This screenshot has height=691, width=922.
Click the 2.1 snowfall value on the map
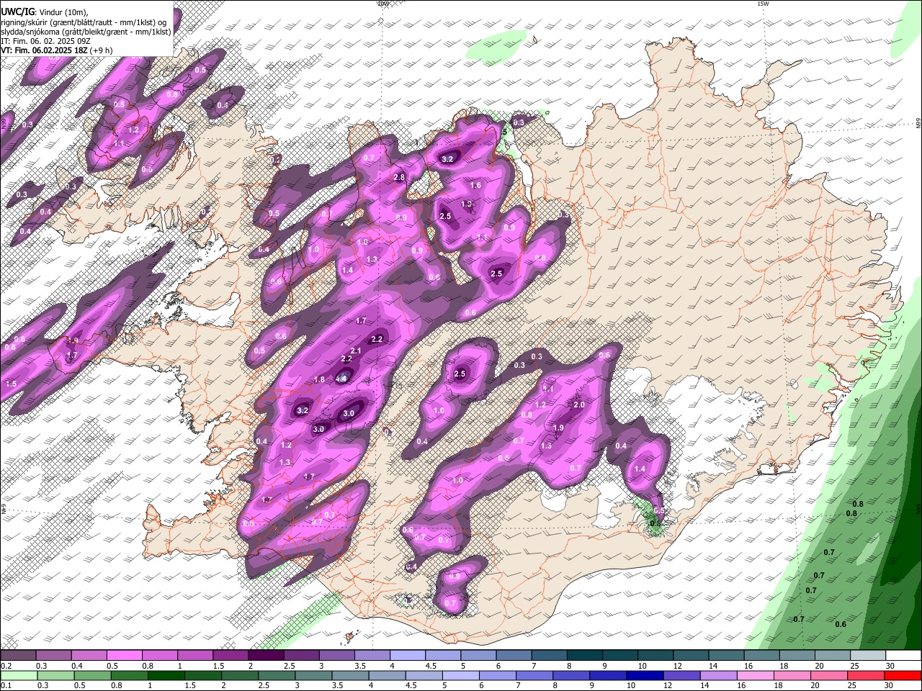tap(356, 351)
